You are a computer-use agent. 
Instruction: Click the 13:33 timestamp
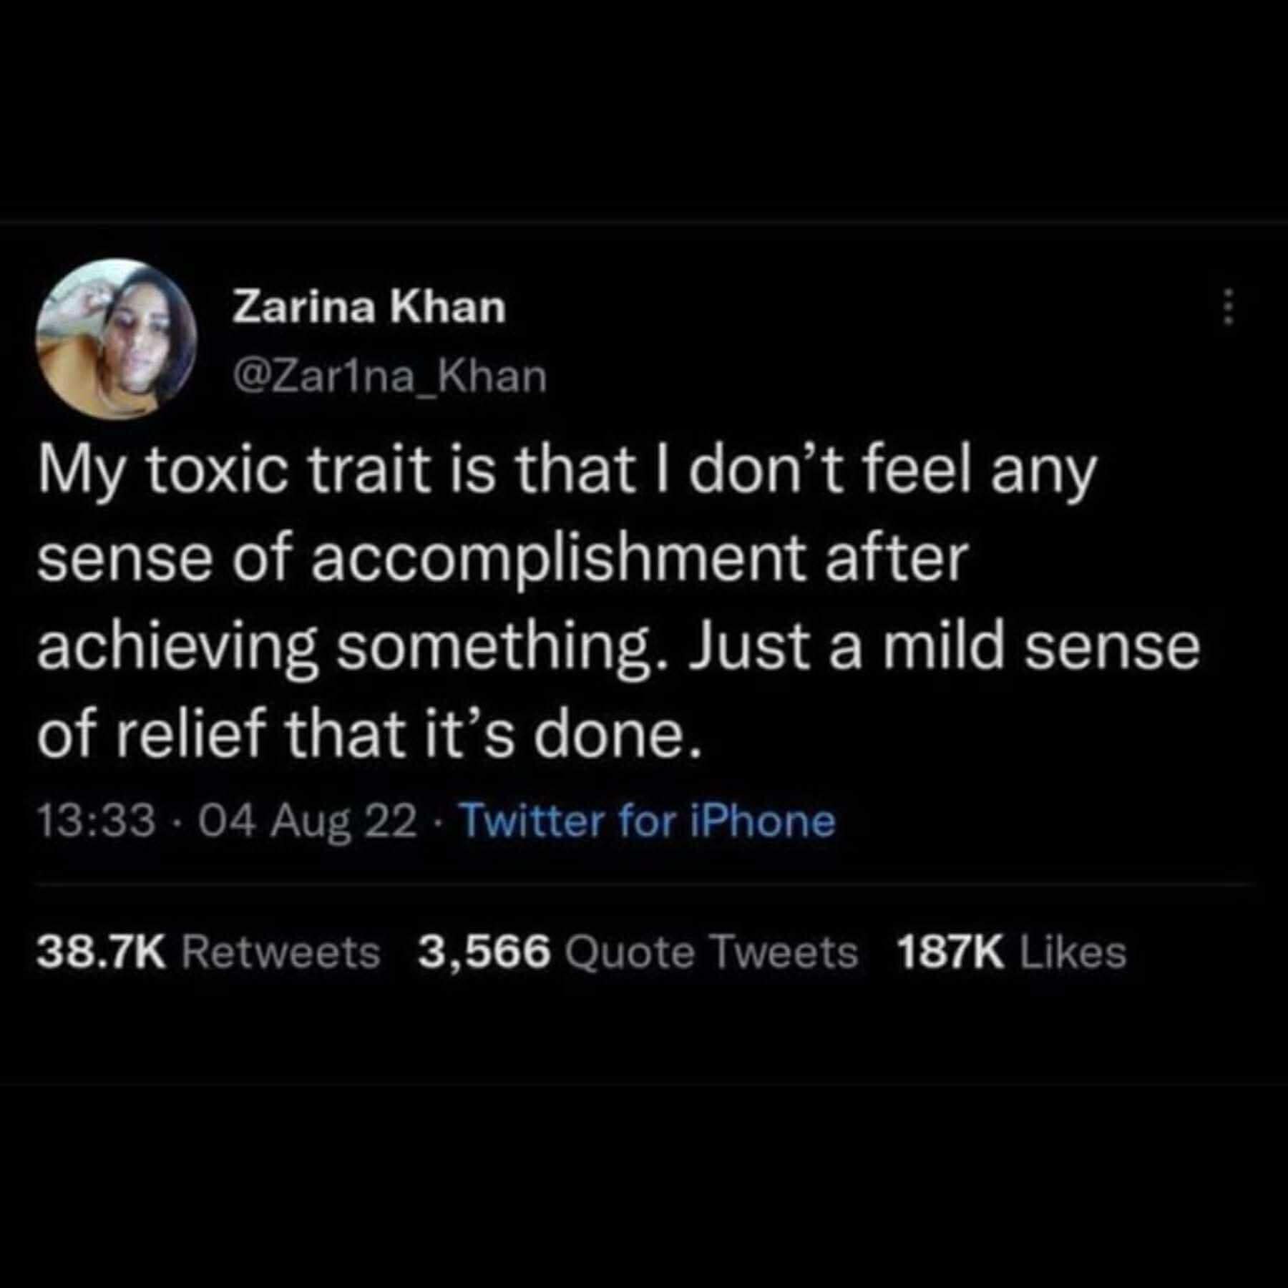(x=97, y=821)
